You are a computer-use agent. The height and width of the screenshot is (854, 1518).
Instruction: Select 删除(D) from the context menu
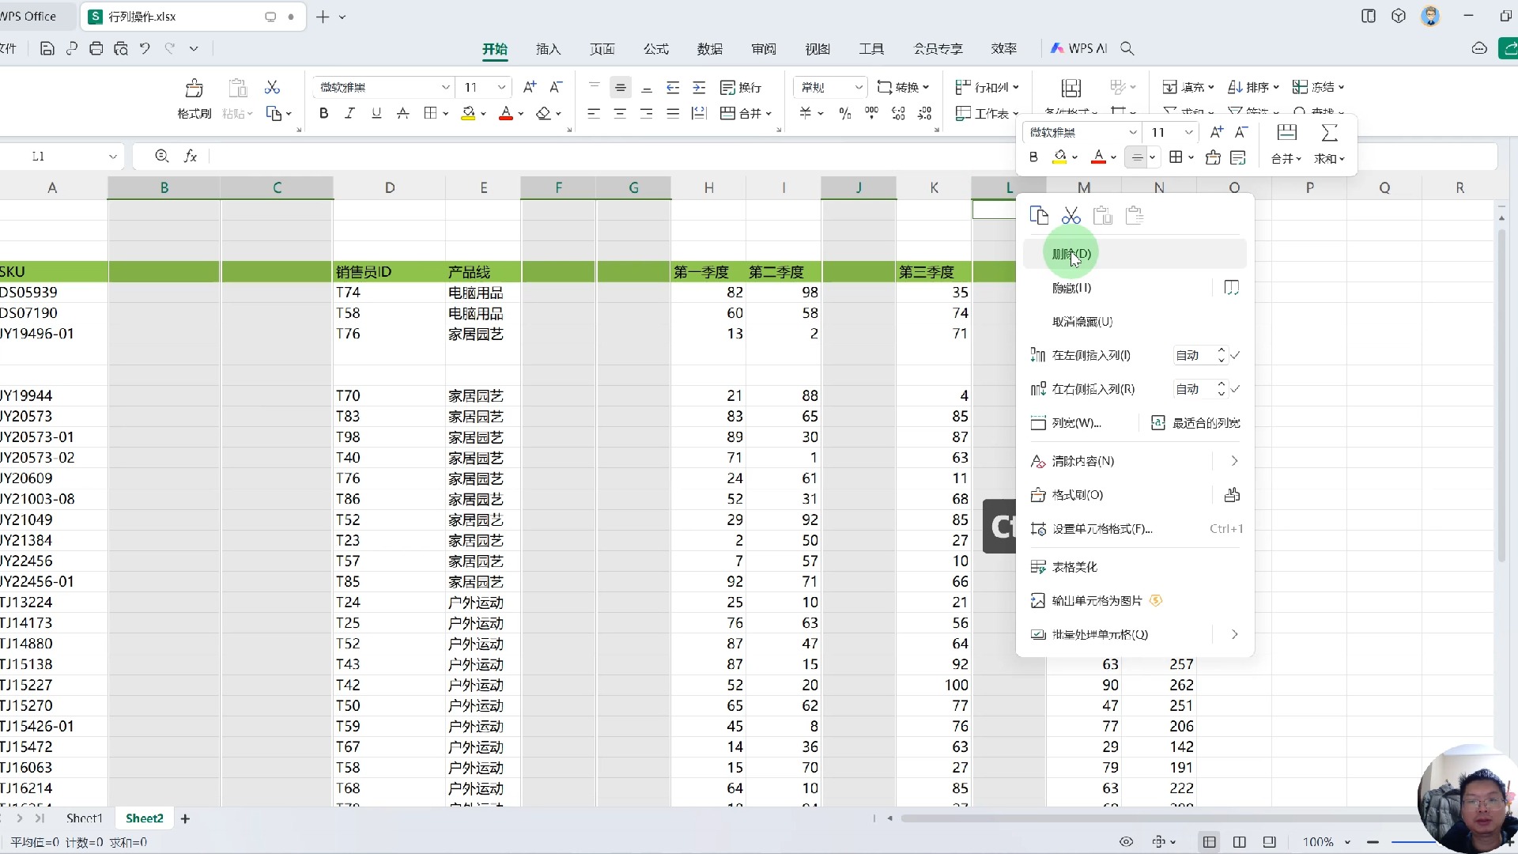(x=1074, y=253)
